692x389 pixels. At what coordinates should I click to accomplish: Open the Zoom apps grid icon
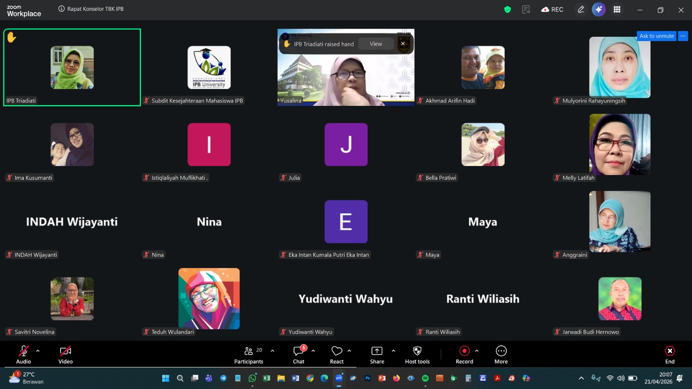(x=617, y=10)
